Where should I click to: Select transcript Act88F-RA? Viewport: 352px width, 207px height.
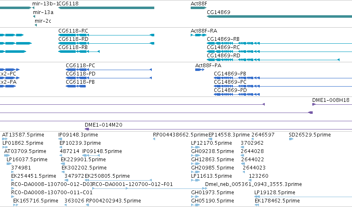pos(199,35)
